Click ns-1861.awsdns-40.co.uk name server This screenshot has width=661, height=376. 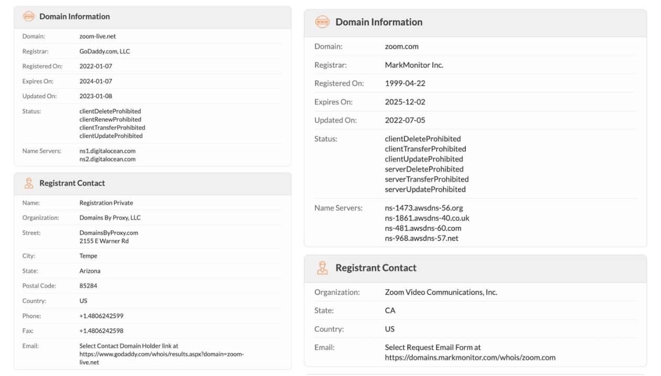(427, 218)
